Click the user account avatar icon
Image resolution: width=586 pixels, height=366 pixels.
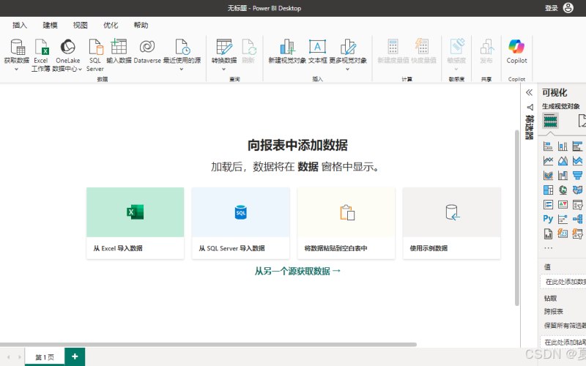(x=568, y=8)
